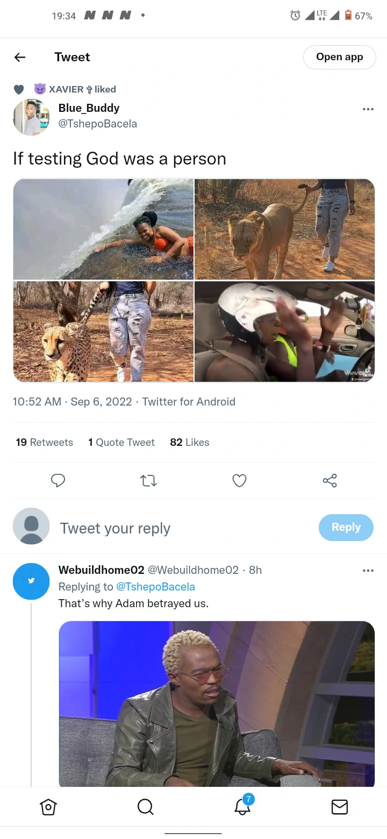The width and height of the screenshot is (387, 839).
Task: Tap the back arrow icon
Action: 20,58
